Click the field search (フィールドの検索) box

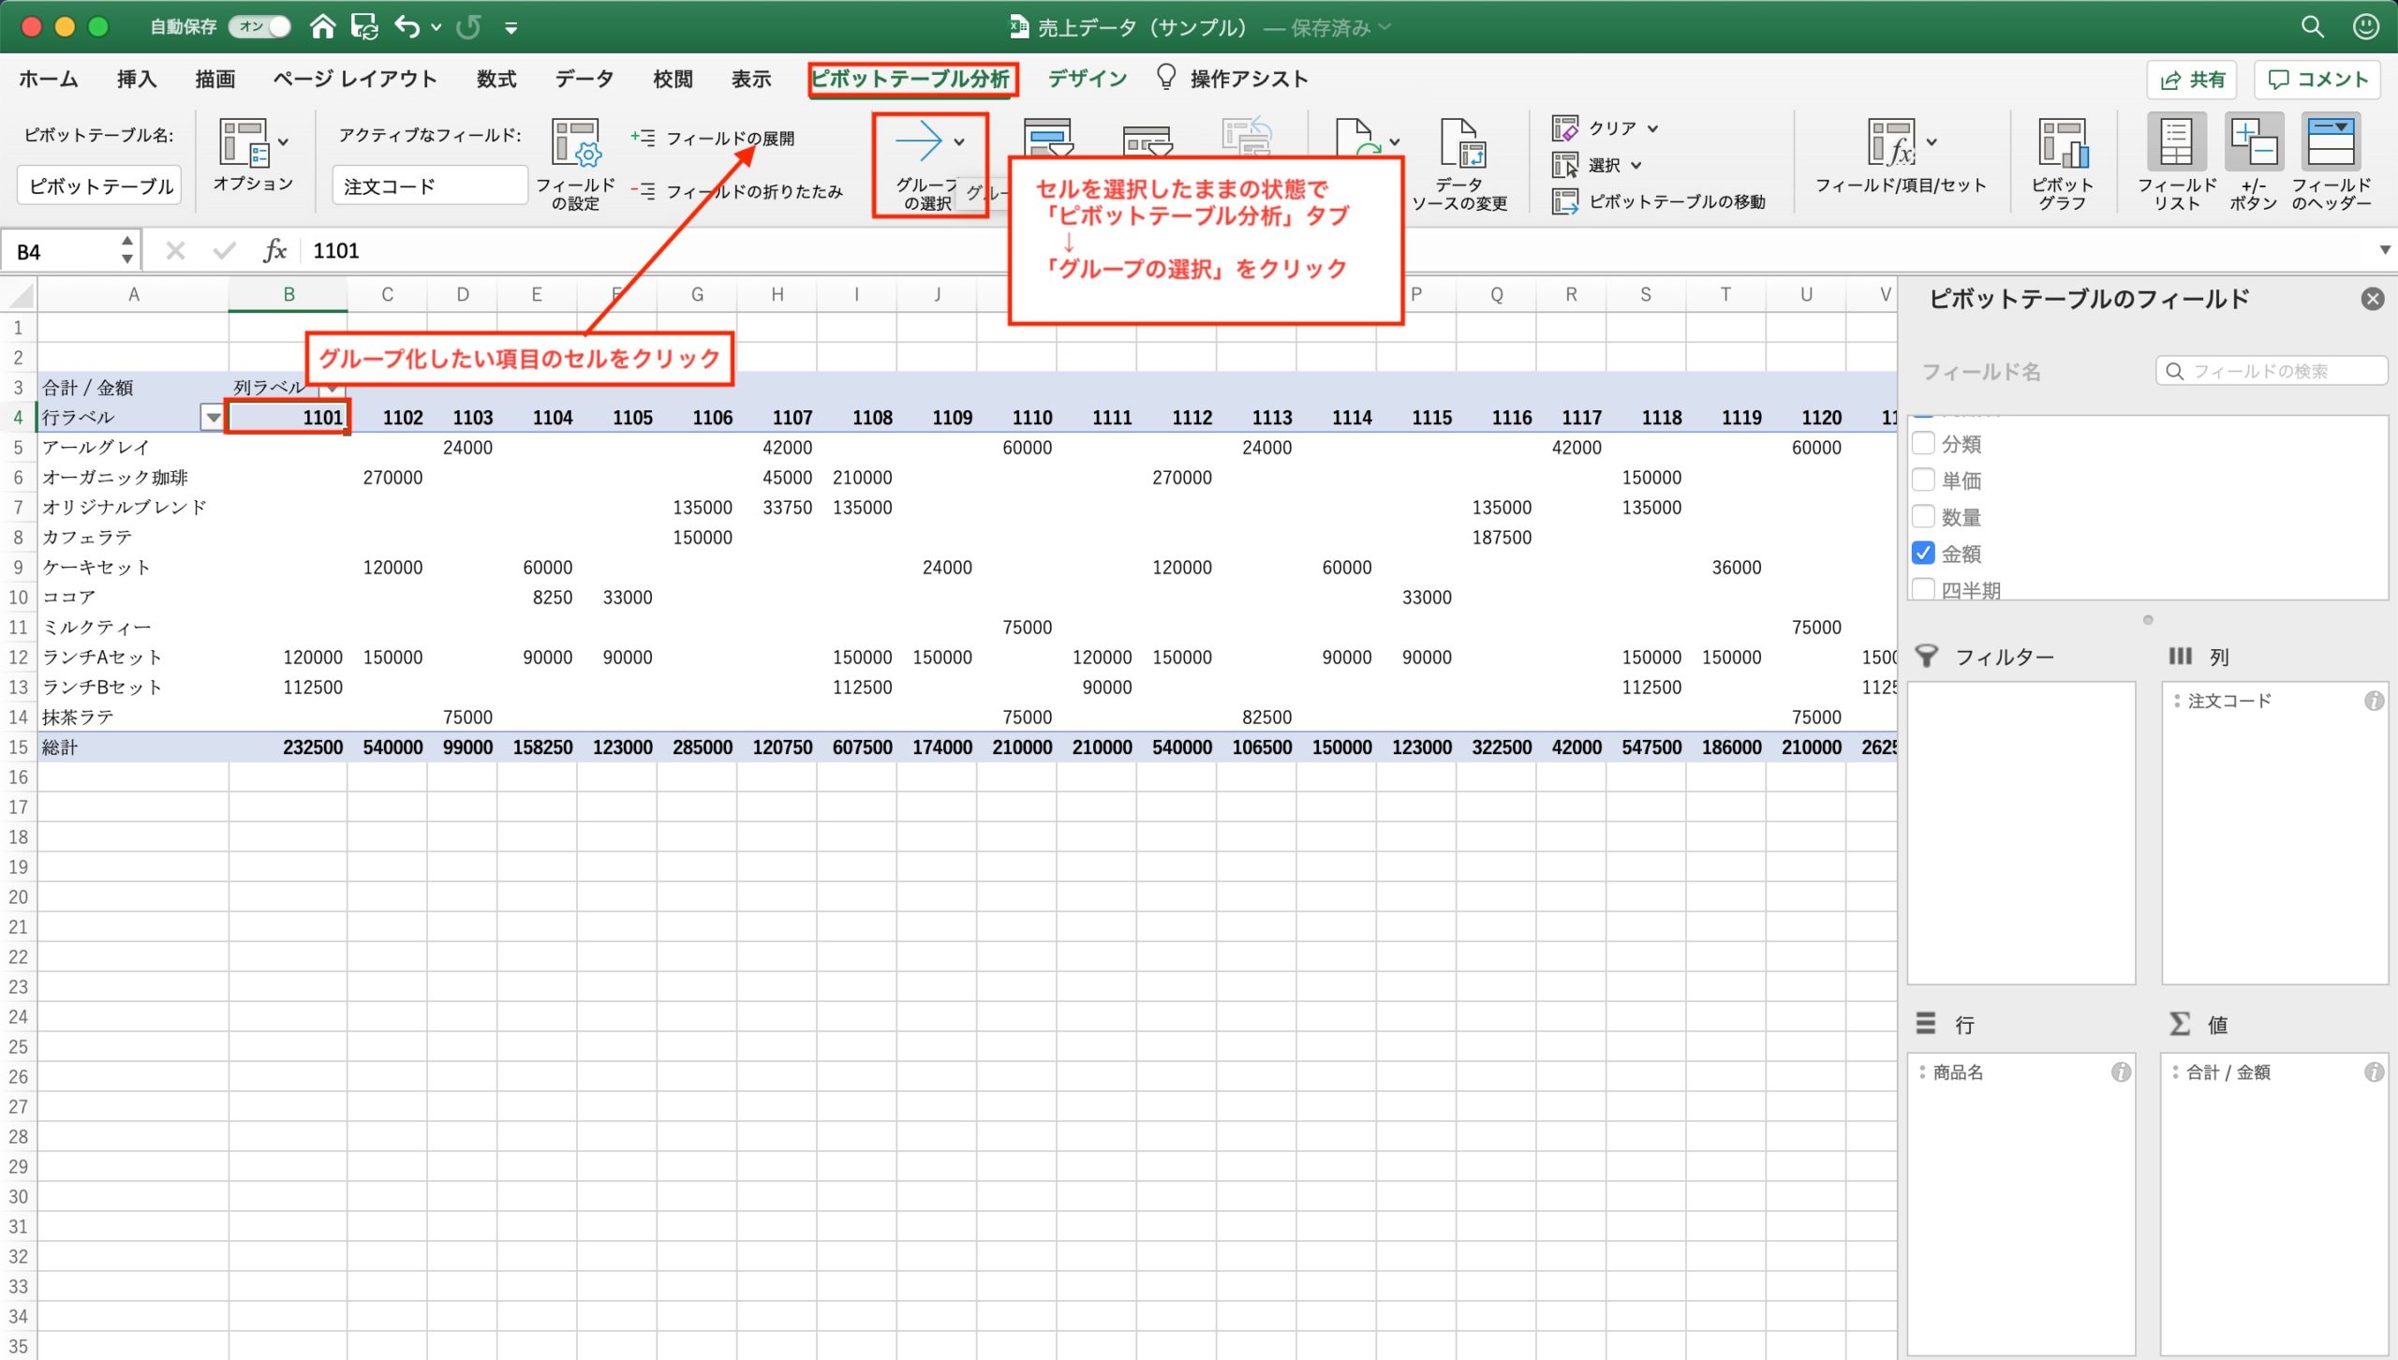[2272, 371]
